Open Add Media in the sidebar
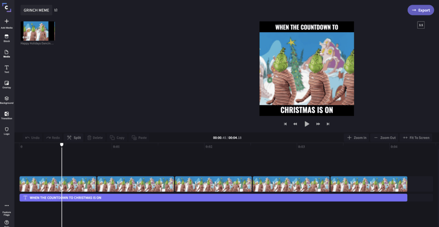Screen dimensions: 439x227 click(7, 24)
